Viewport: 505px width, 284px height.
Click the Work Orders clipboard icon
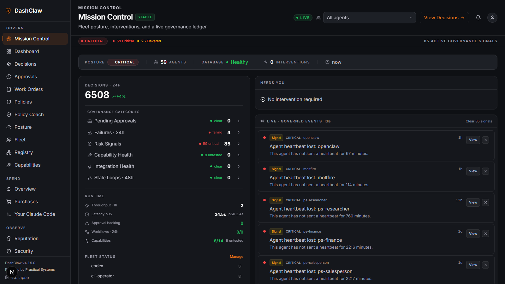click(9, 89)
